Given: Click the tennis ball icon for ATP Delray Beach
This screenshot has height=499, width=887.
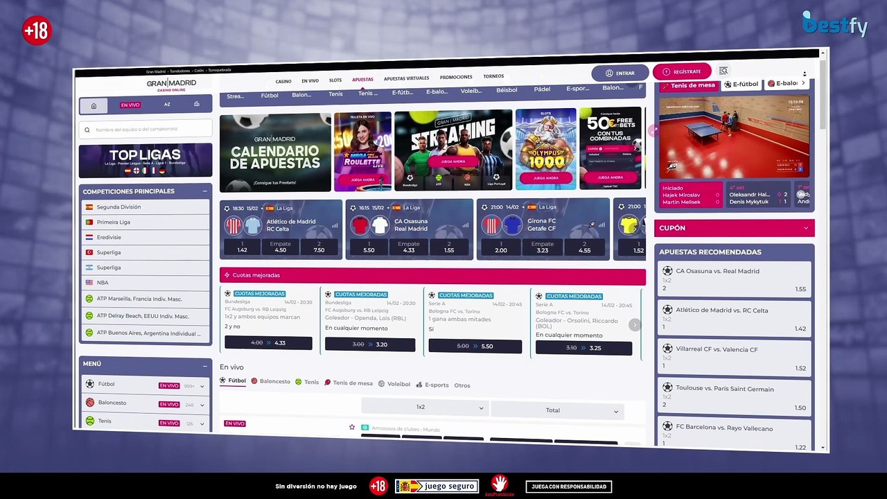Looking at the screenshot, I should (x=89, y=316).
